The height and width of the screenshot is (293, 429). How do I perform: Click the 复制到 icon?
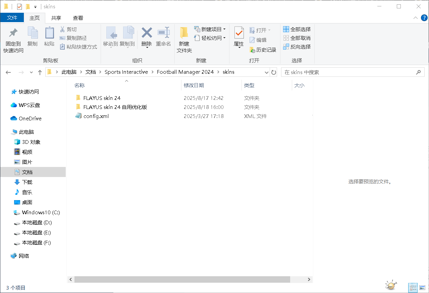point(128,33)
